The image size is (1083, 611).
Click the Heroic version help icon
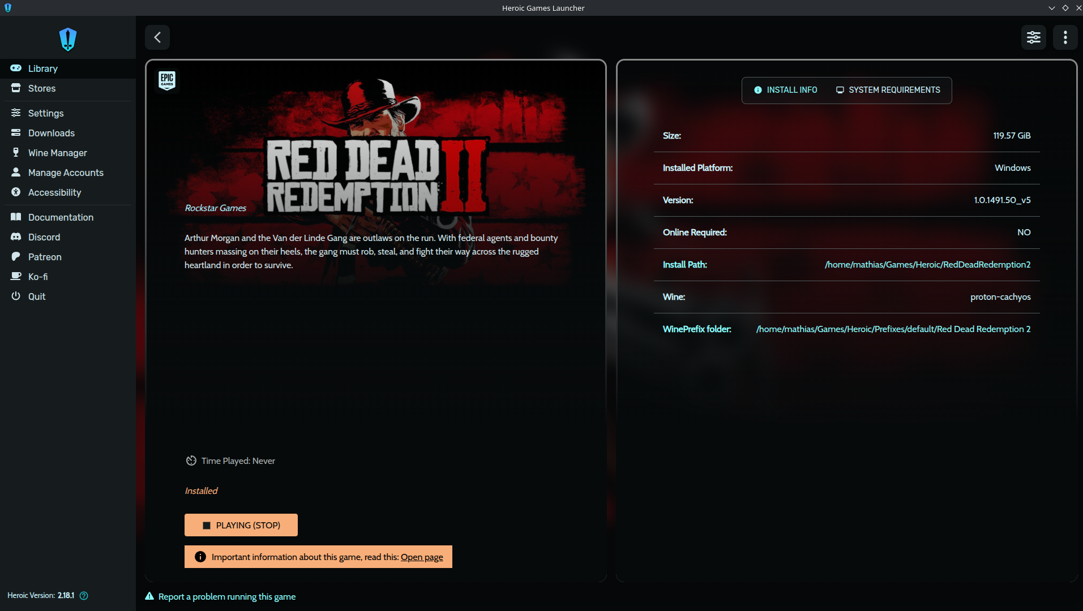84,596
